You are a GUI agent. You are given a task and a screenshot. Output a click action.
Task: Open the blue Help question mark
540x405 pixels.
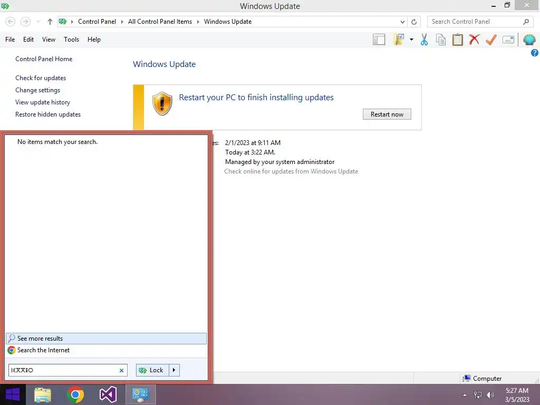pyautogui.click(x=535, y=53)
